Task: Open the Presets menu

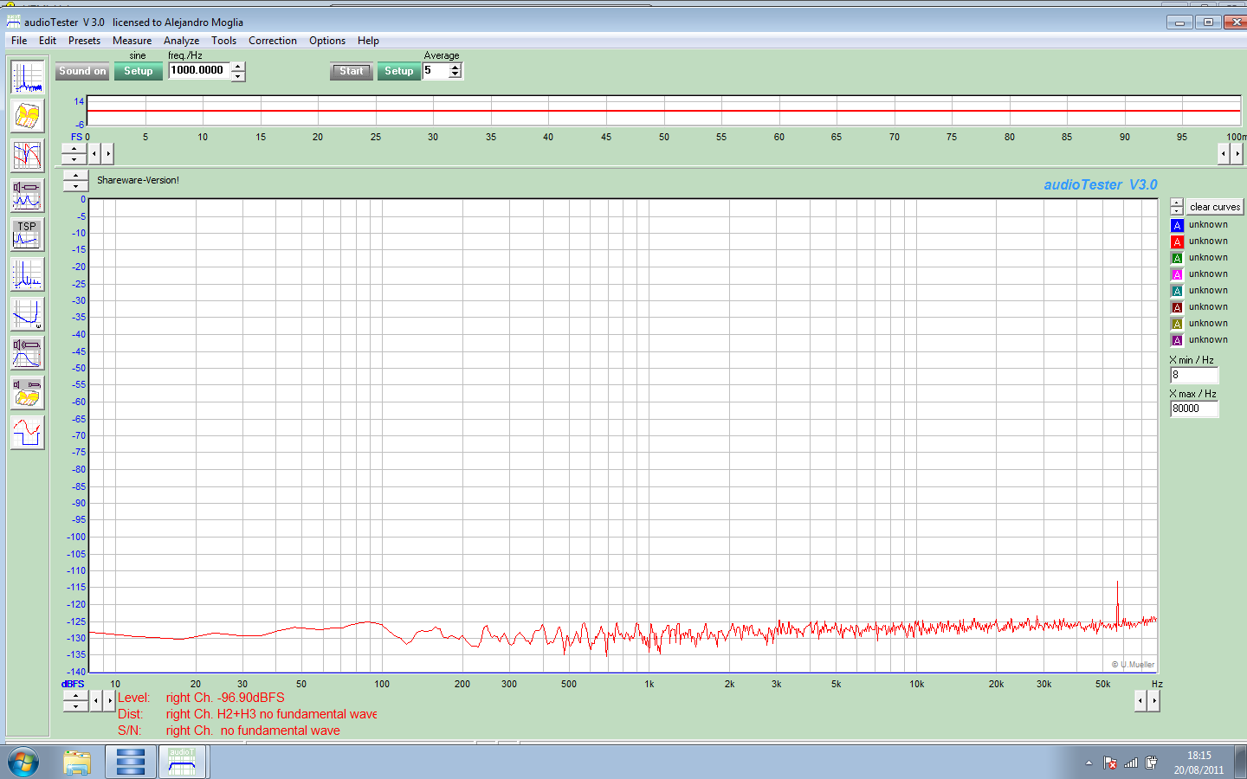Action: pos(84,41)
